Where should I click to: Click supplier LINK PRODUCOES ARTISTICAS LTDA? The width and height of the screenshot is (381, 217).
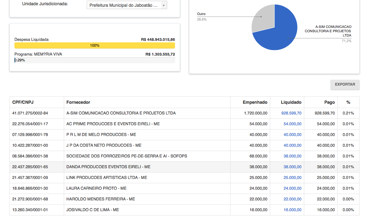click(x=107, y=178)
